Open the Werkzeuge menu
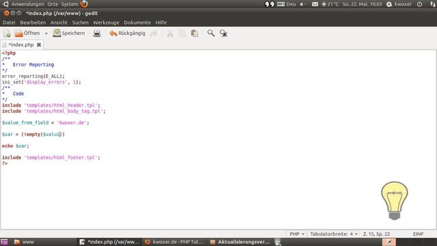 point(106,23)
